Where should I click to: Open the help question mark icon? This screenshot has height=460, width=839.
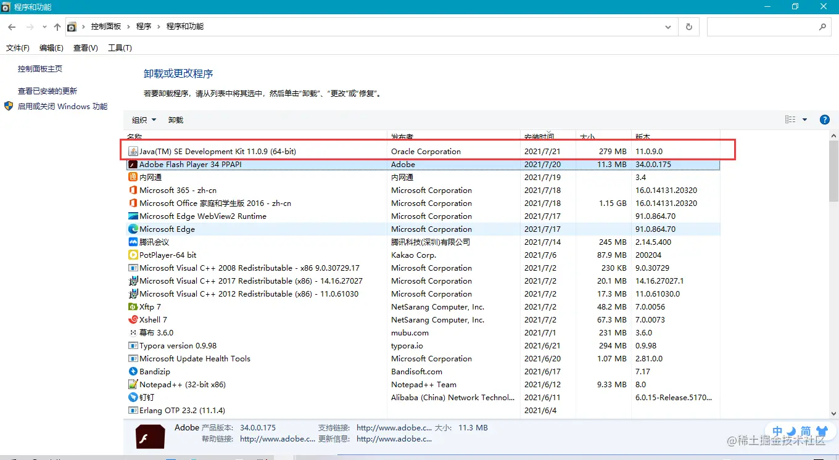[824, 120]
